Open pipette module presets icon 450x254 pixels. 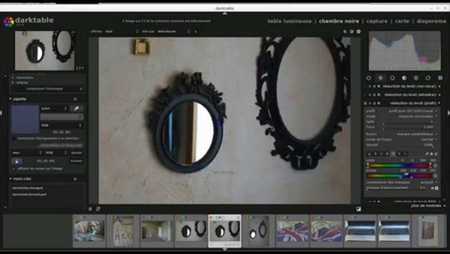pos(75,99)
